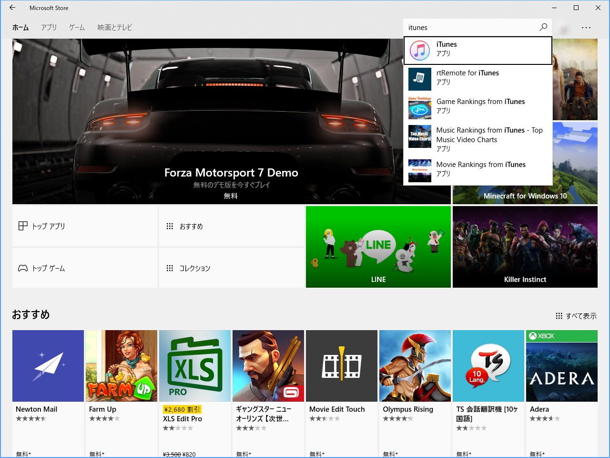Click the search magnifier icon
Image resolution: width=610 pixels, height=458 pixels.
pyautogui.click(x=543, y=27)
